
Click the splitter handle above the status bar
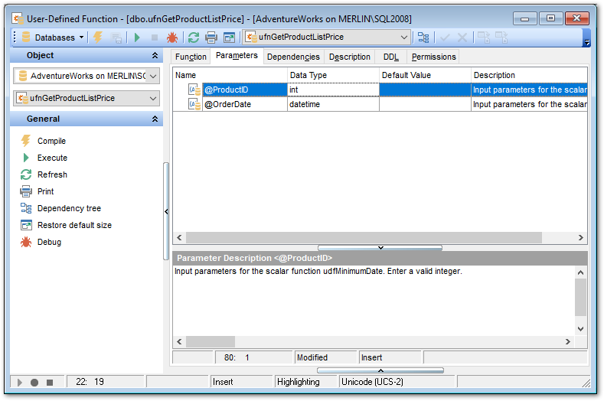380,370
